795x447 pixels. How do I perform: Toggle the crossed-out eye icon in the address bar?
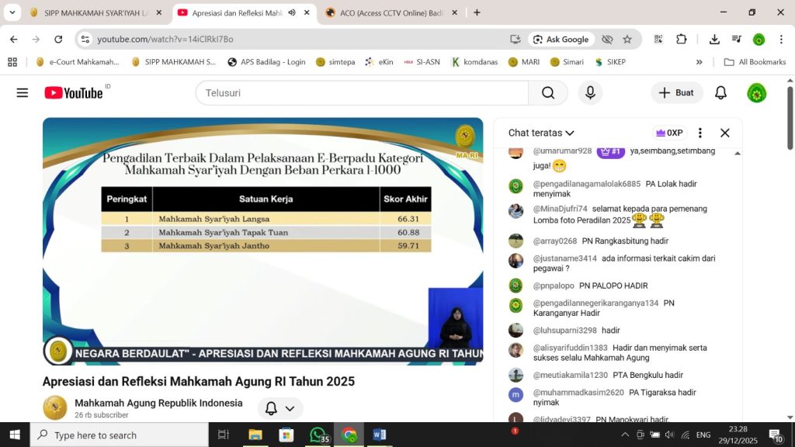tap(607, 40)
